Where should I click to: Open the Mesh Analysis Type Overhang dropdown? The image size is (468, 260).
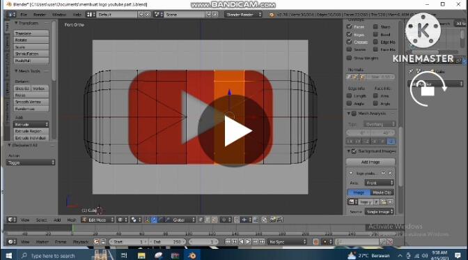tap(380, 124)
